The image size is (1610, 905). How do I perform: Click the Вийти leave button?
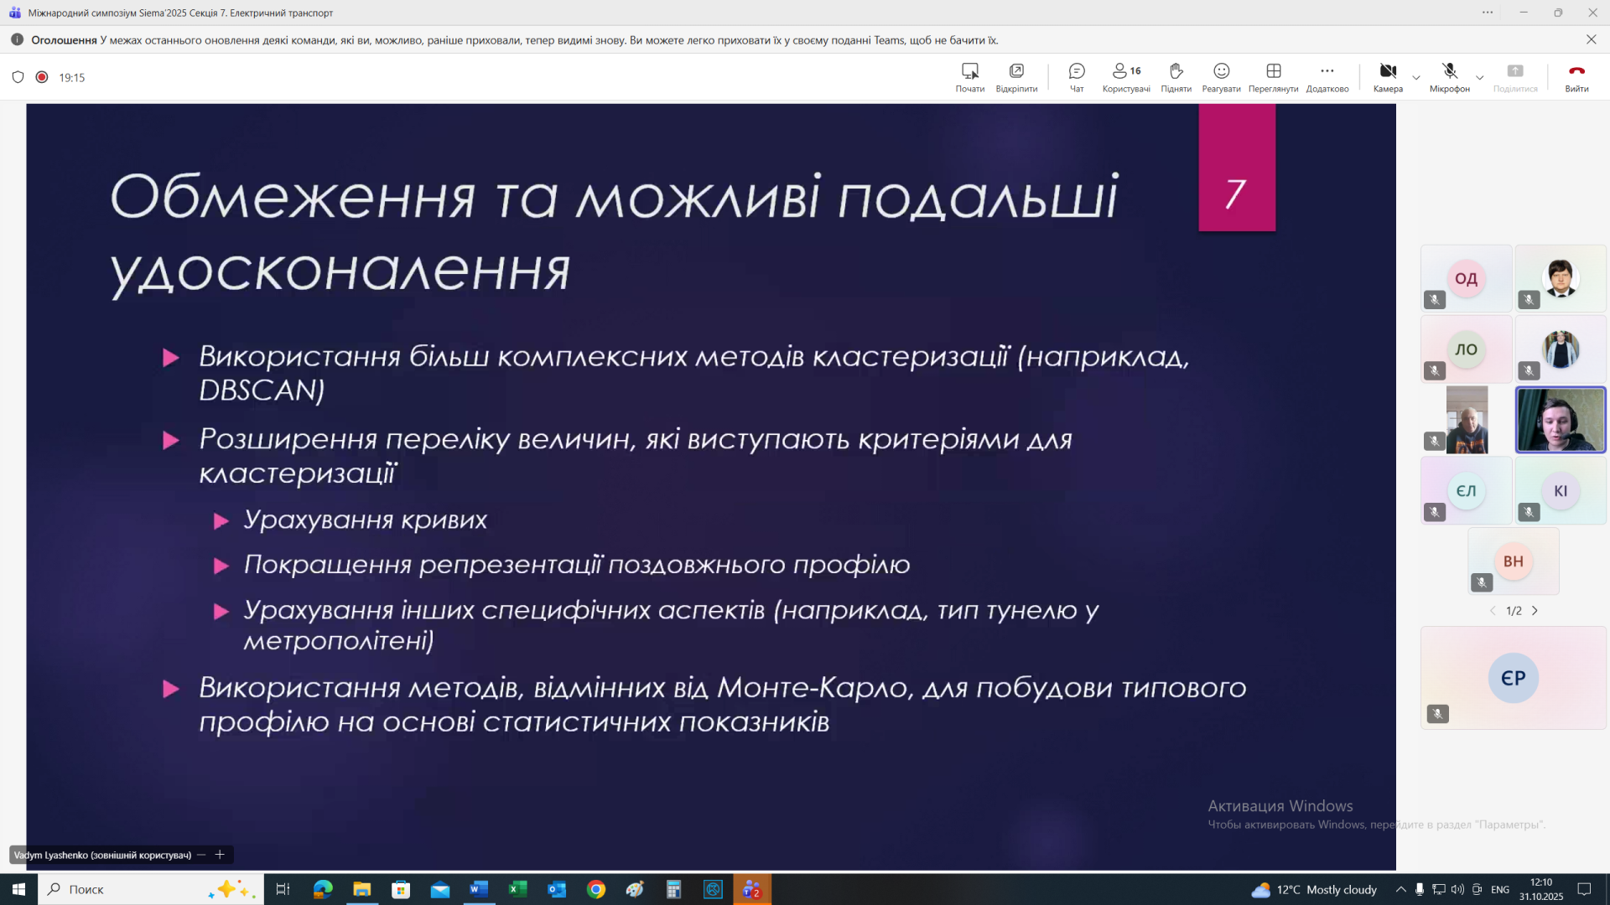click(1576, 76)
